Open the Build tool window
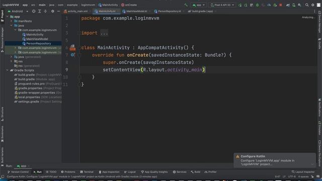The height and width of the screenshot is (181, 322). (x=196, y=172)
